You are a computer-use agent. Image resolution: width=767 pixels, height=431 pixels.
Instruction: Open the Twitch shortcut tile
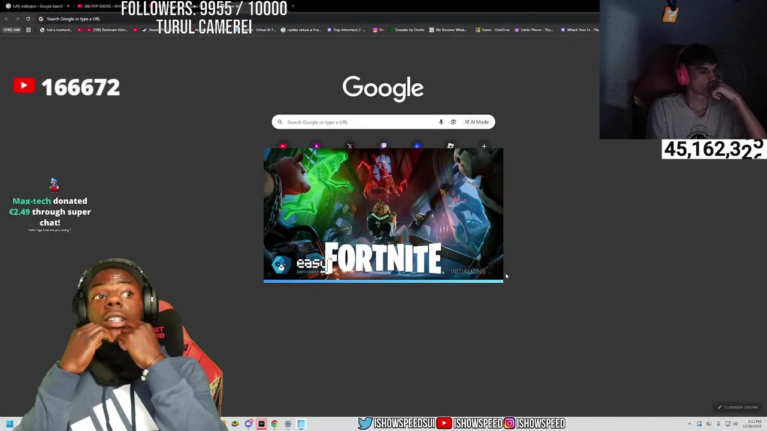(x=383, y=145)
